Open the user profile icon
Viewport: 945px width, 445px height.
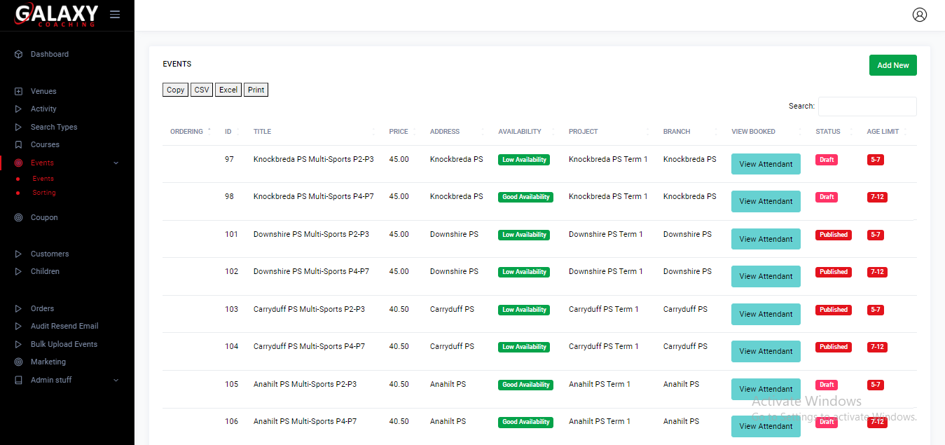[x=919, y=15]
